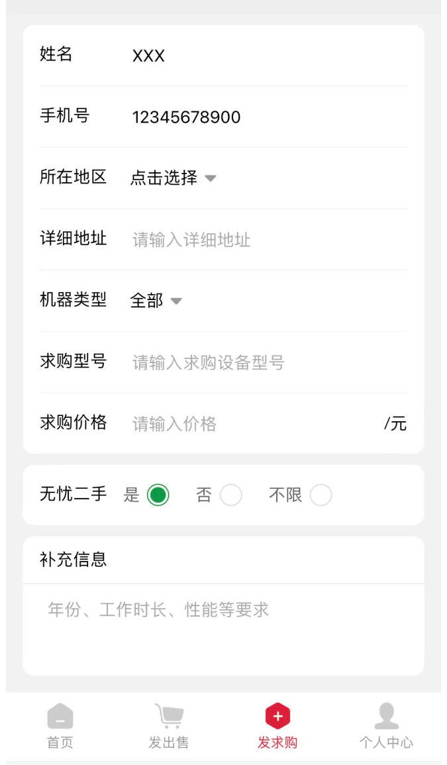Click the 求购型号 input field
This screenshot has width=447, height=765.
265,362
